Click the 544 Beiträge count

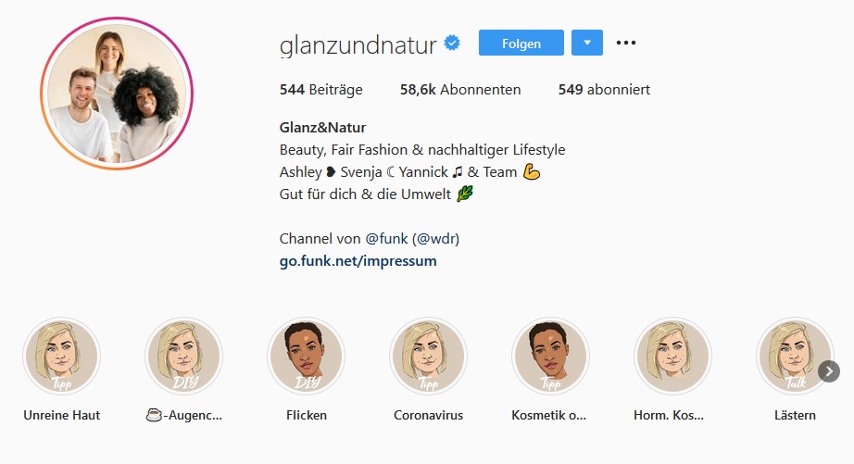pos(320,89)
